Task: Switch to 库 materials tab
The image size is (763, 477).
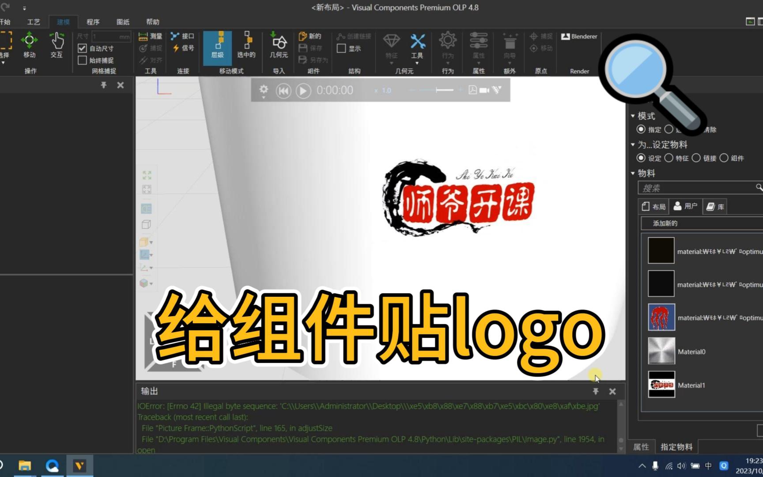Action: pos(715,206)
